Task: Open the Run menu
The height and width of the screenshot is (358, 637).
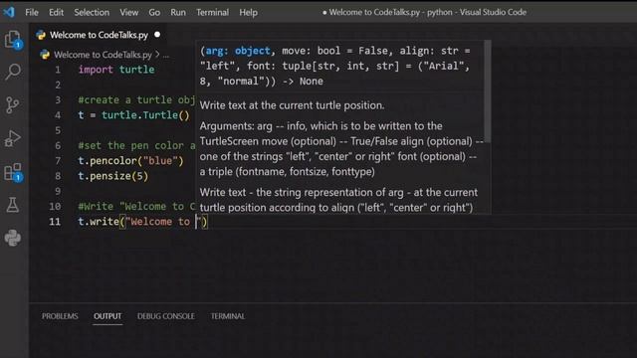Action: pyautogui.click(x=178, y=13)
